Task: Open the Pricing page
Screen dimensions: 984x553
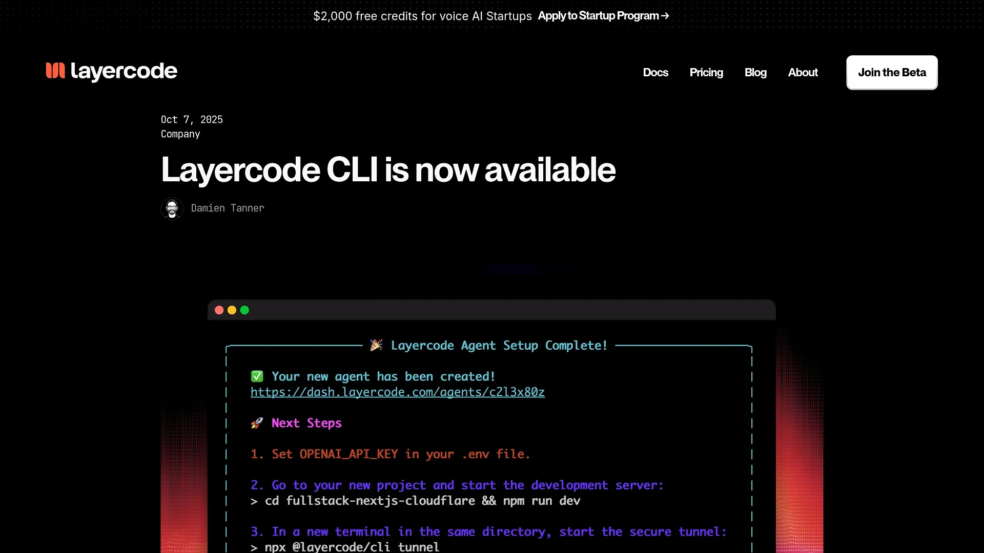Action: pyautogui.click(x=706, y=72)
